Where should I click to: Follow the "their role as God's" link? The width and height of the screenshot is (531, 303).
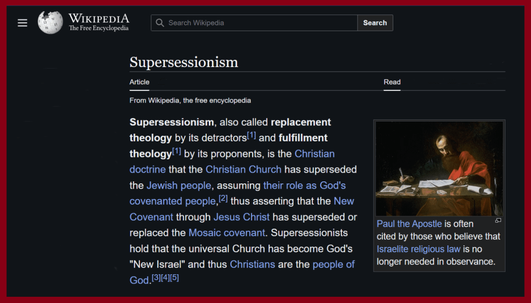[304, 186]
